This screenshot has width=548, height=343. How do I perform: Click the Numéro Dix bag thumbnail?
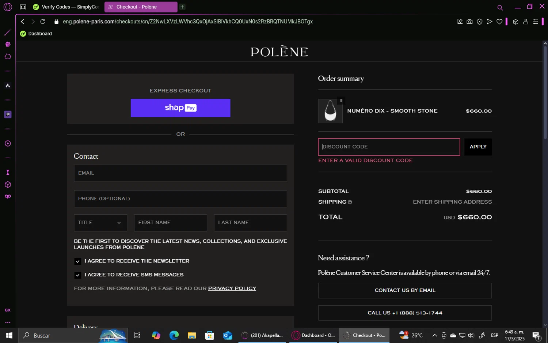330,111
